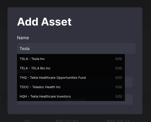Focus the Quantity input's exposed right edge
Screen dimensions: 151x122
129,82
